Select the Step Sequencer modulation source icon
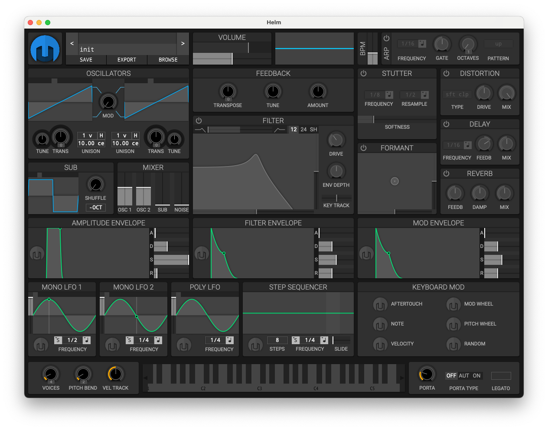The height and width of the screenshot is (430, 548). click(255, 345)
